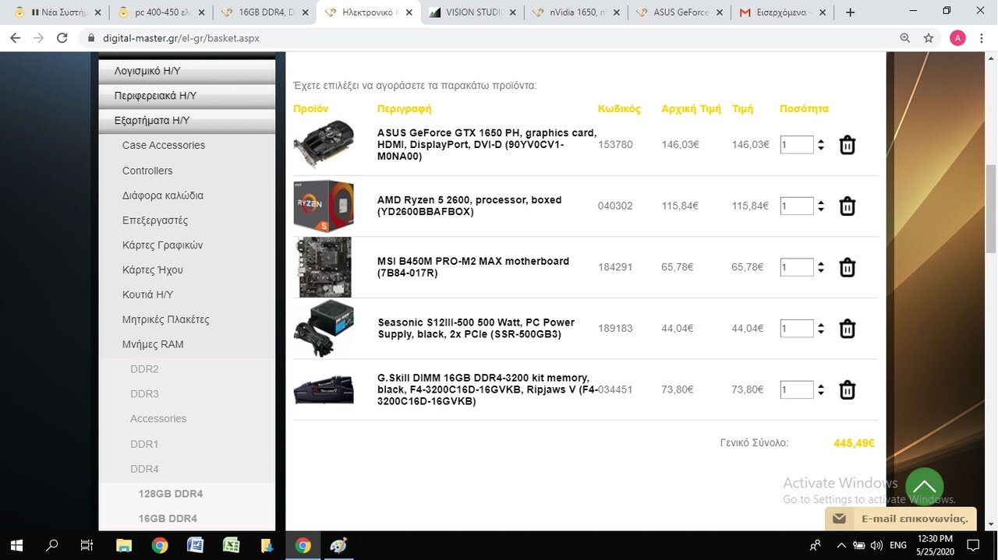
Task: Open Microsoft Excel from the taskbar
Action: click(231, 545)
